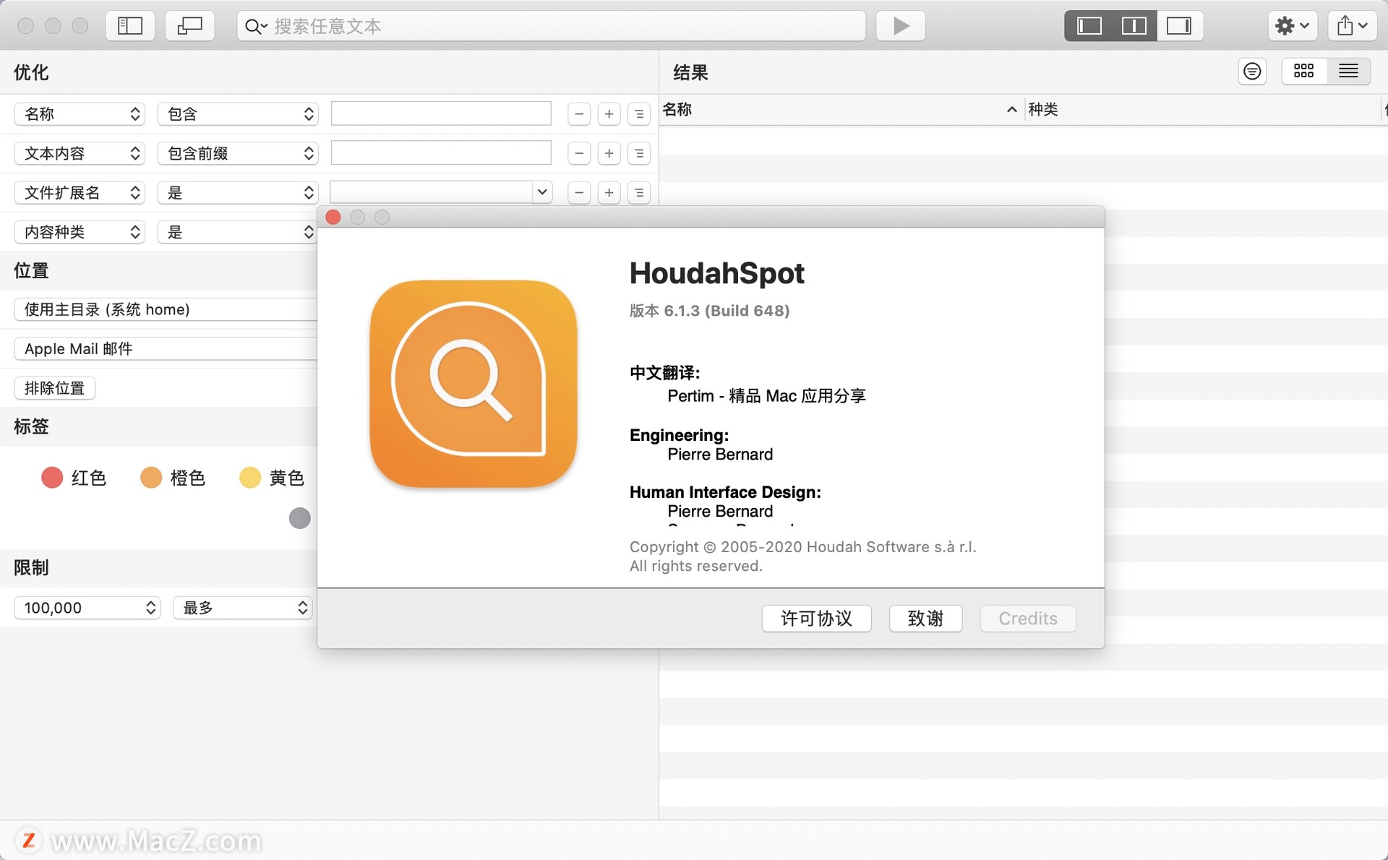Expand the file extension combo box arrow

pyautogui.click(x=542, y=192)
